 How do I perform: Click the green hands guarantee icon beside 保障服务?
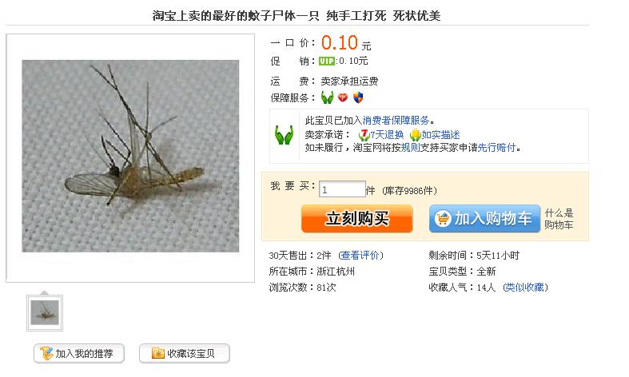click(328, 97)
